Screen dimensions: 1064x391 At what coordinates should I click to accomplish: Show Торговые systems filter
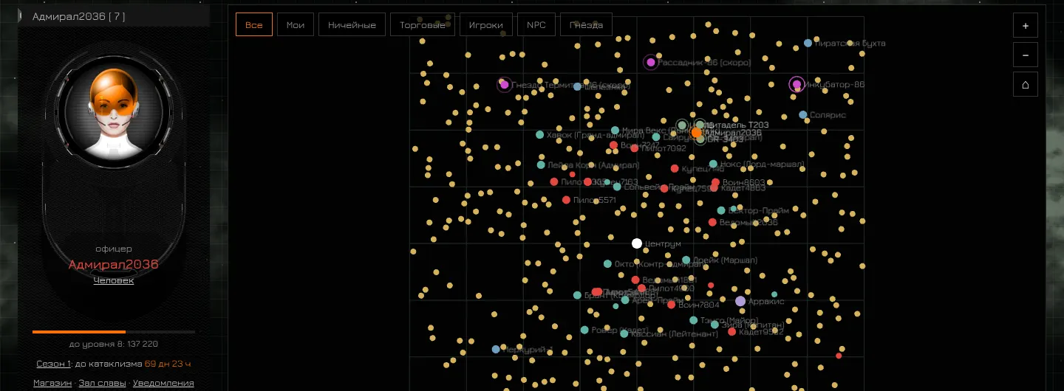423,24
